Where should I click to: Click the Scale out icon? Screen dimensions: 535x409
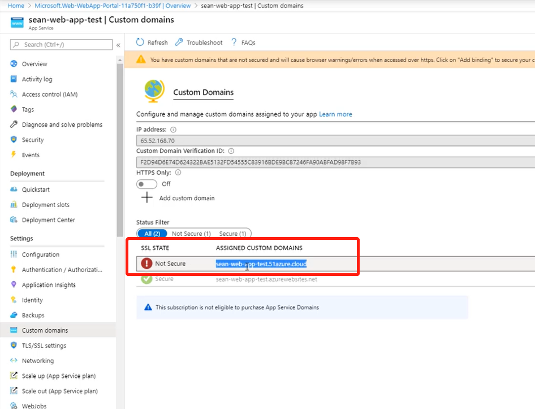pyautogui.click(x=14, y=390)
